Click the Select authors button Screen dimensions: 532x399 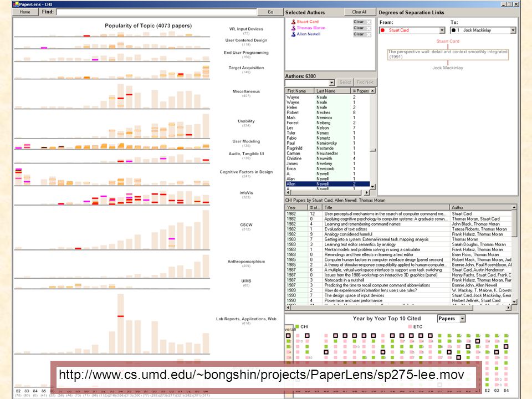click(x=345, y=83)
